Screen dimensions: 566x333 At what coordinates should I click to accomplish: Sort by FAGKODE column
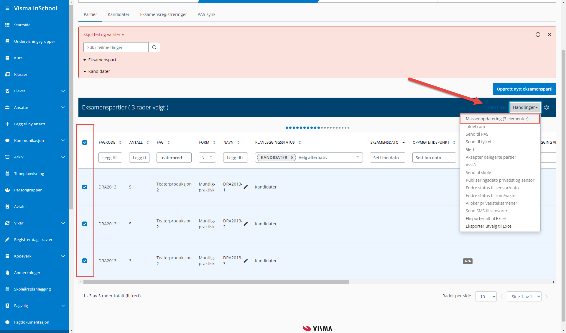(120, 142)
